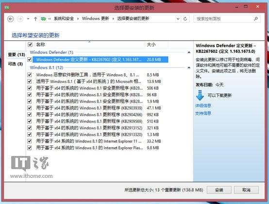Select the KB2909569 更新程序 row
This screenshot has height=204, width=269.
[x=101, y=121]
